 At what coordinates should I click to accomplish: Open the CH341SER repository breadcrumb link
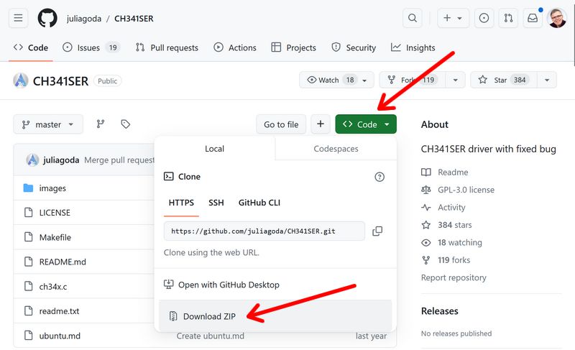134,19
